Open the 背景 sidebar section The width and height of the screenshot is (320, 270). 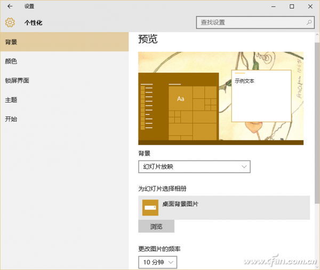65,42
